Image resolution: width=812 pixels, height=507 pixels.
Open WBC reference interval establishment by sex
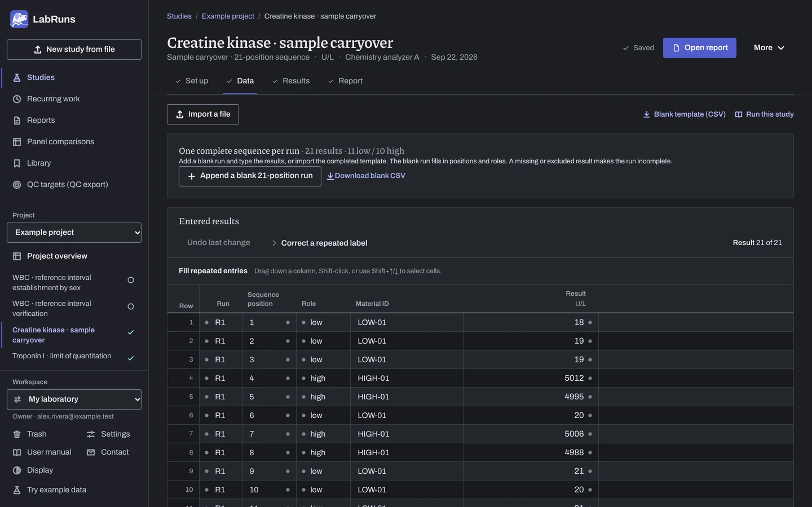point(74,283)
